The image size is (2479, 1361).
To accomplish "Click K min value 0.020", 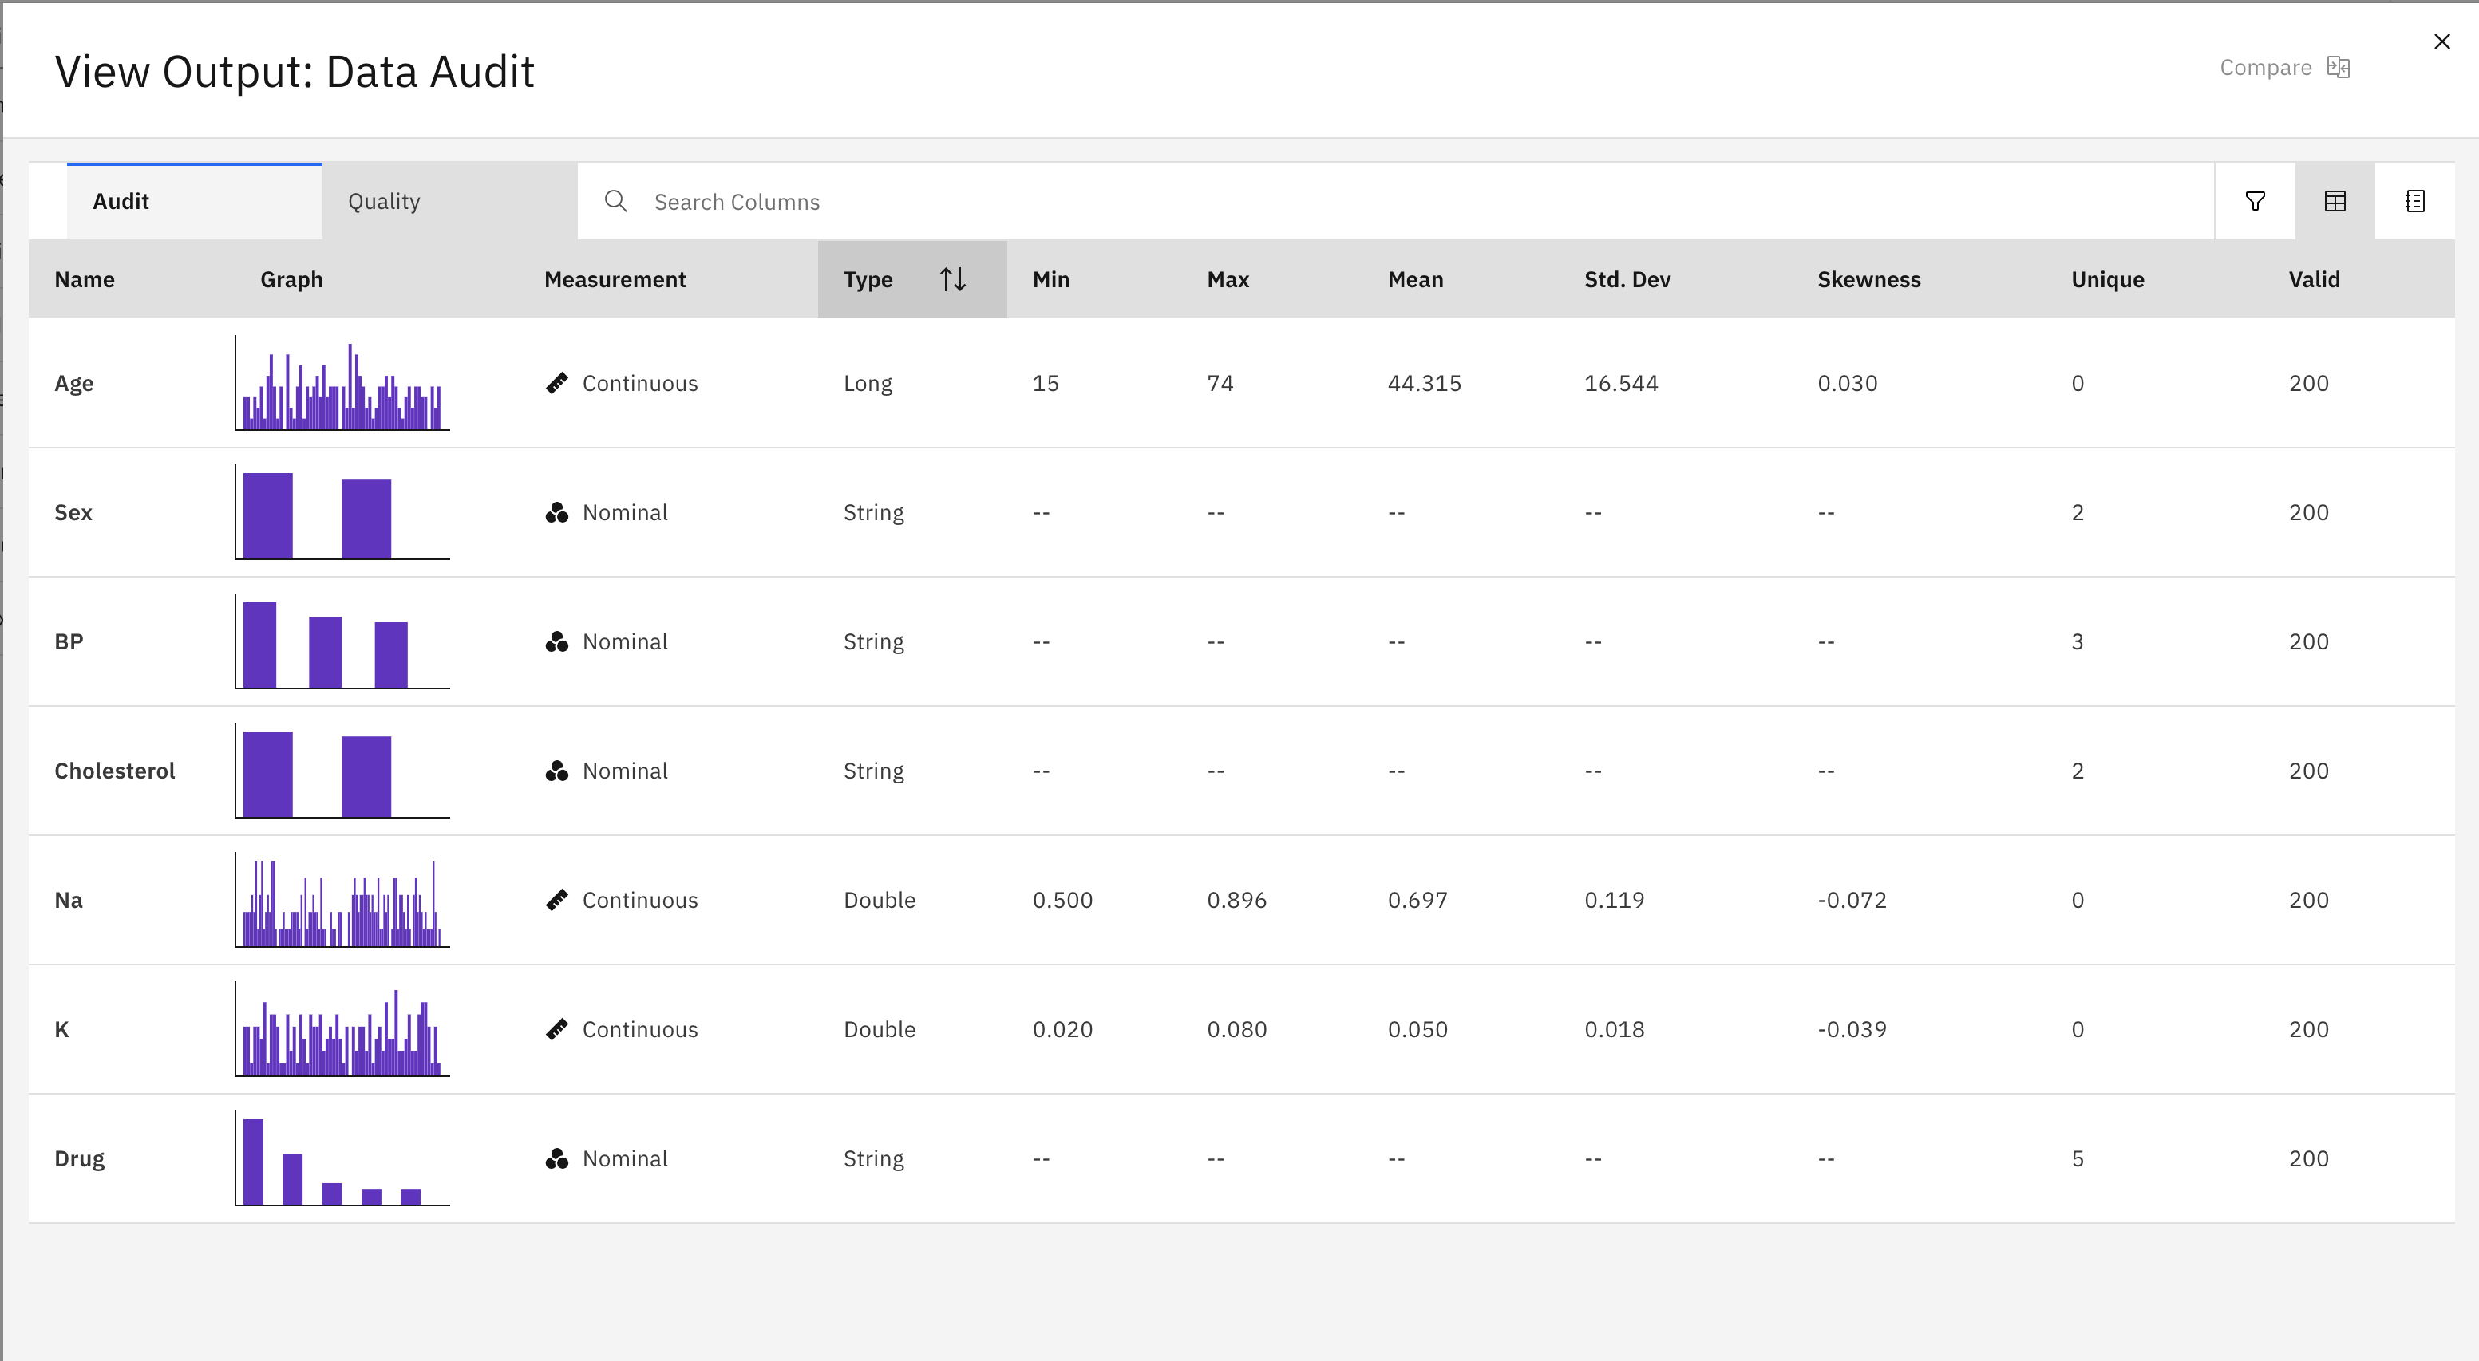I will point(1062,1029).
